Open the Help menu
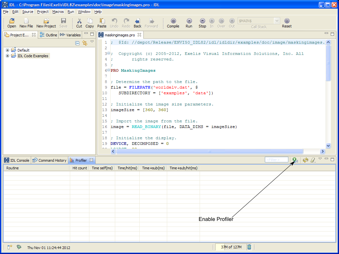Image resolution: width=339 pixels, height=254 pixels. tap(98, 12)
